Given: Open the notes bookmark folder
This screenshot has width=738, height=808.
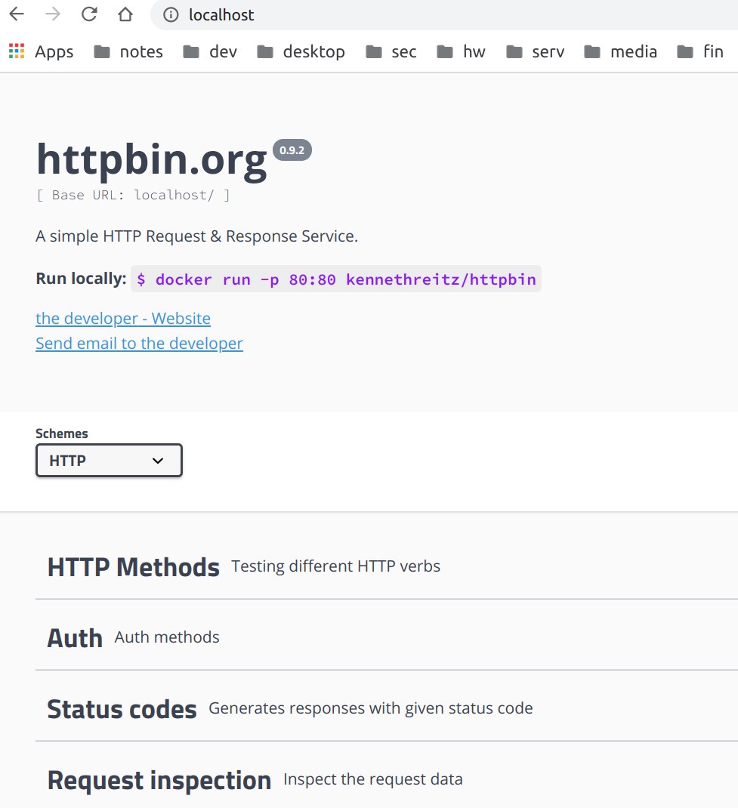Looking at the screenshot, I should coord(128,51).
